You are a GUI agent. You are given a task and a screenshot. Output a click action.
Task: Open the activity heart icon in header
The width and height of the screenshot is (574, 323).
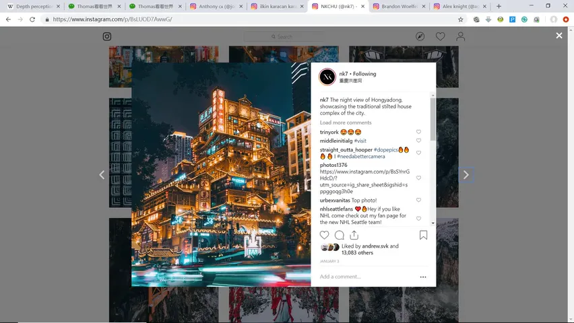coord(440,36)
